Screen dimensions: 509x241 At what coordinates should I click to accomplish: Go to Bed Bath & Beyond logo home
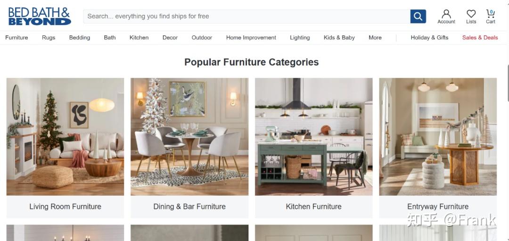[39, 16]
